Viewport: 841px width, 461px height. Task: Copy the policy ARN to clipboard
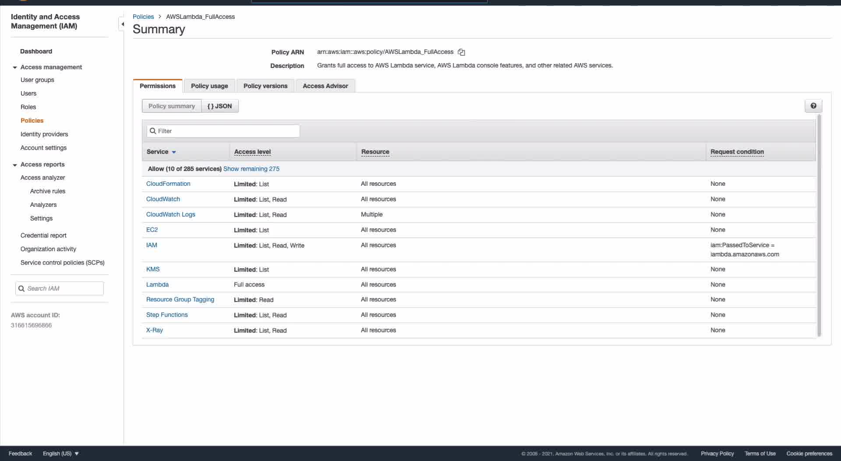461,52
